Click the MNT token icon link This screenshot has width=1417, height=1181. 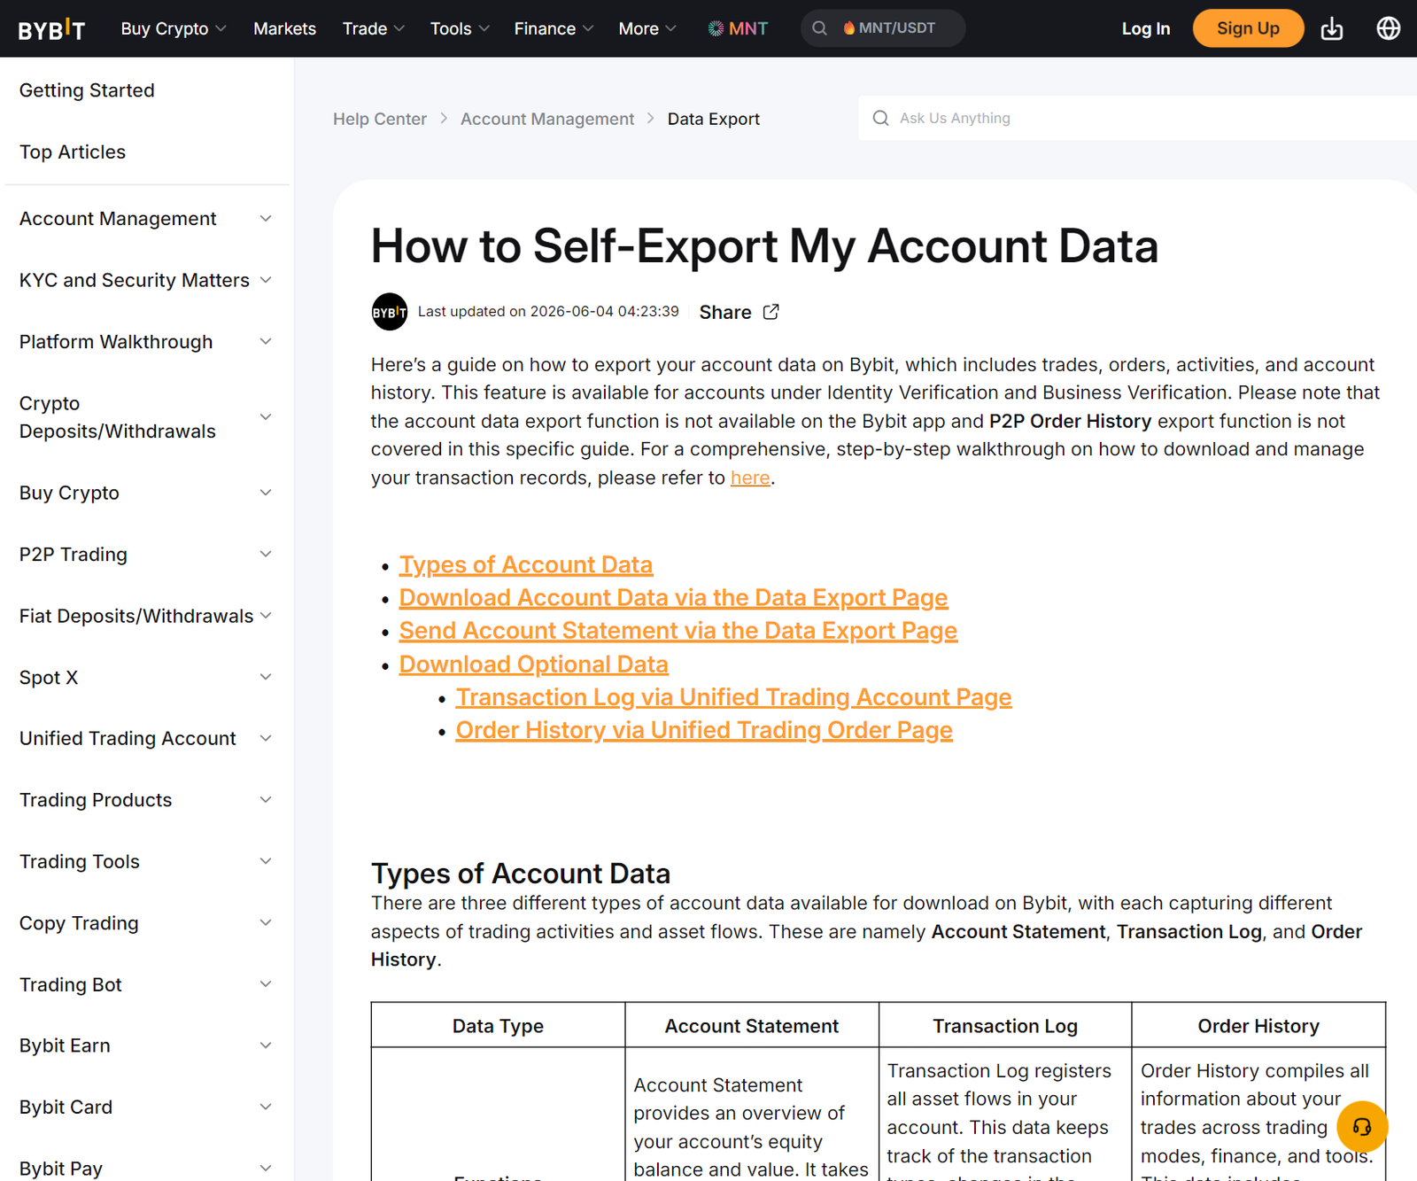[x=738, y=28]
